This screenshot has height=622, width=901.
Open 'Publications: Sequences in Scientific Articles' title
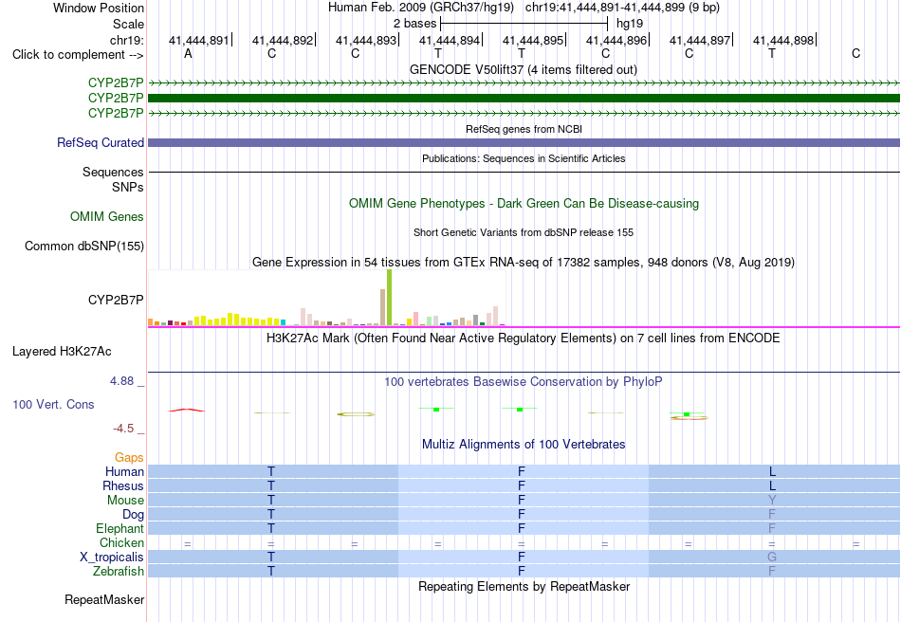[x=524, y=158]
